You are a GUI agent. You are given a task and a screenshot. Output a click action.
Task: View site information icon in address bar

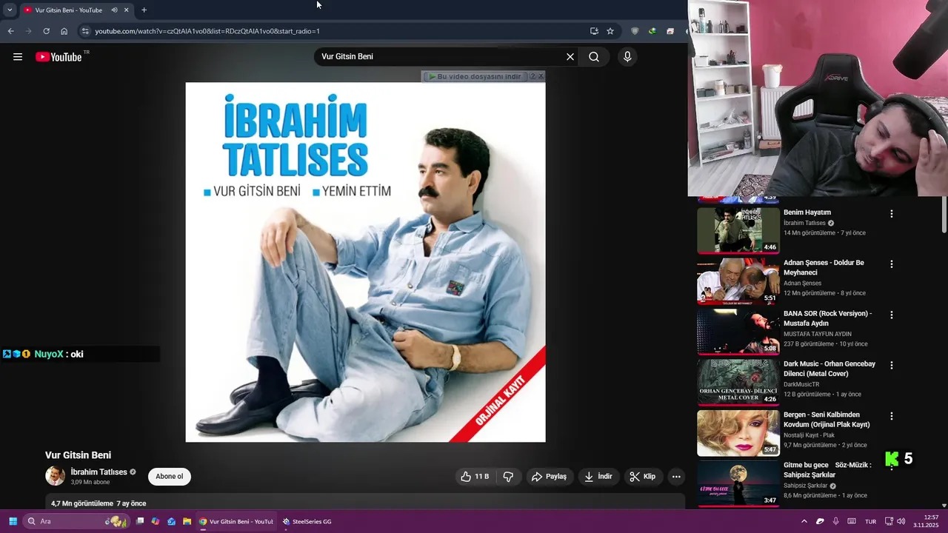click(x=85, y=31)
